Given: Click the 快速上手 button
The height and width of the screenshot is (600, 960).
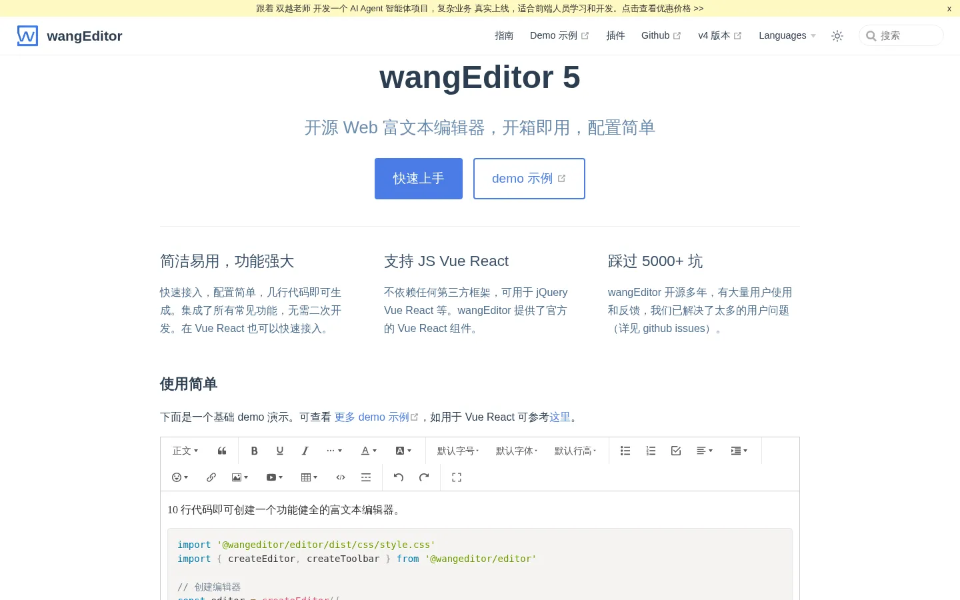Looking at the screenshot, I should click(419, 179).
